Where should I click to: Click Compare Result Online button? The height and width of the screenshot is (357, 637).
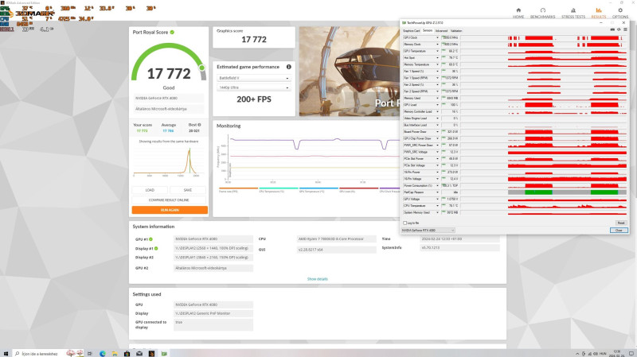click(169, 200)
